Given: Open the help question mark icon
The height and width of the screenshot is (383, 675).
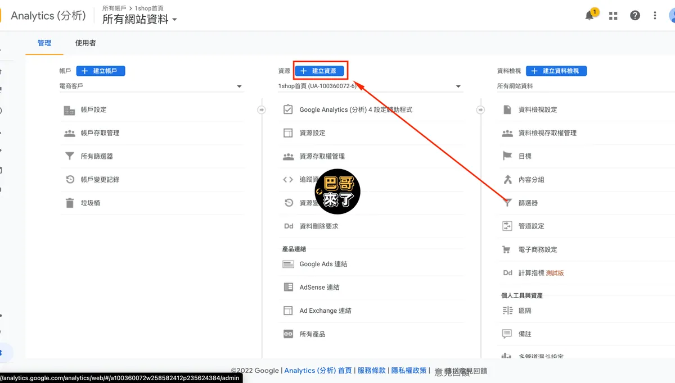Looking at the screenshot, I should (x=635, y=16).
